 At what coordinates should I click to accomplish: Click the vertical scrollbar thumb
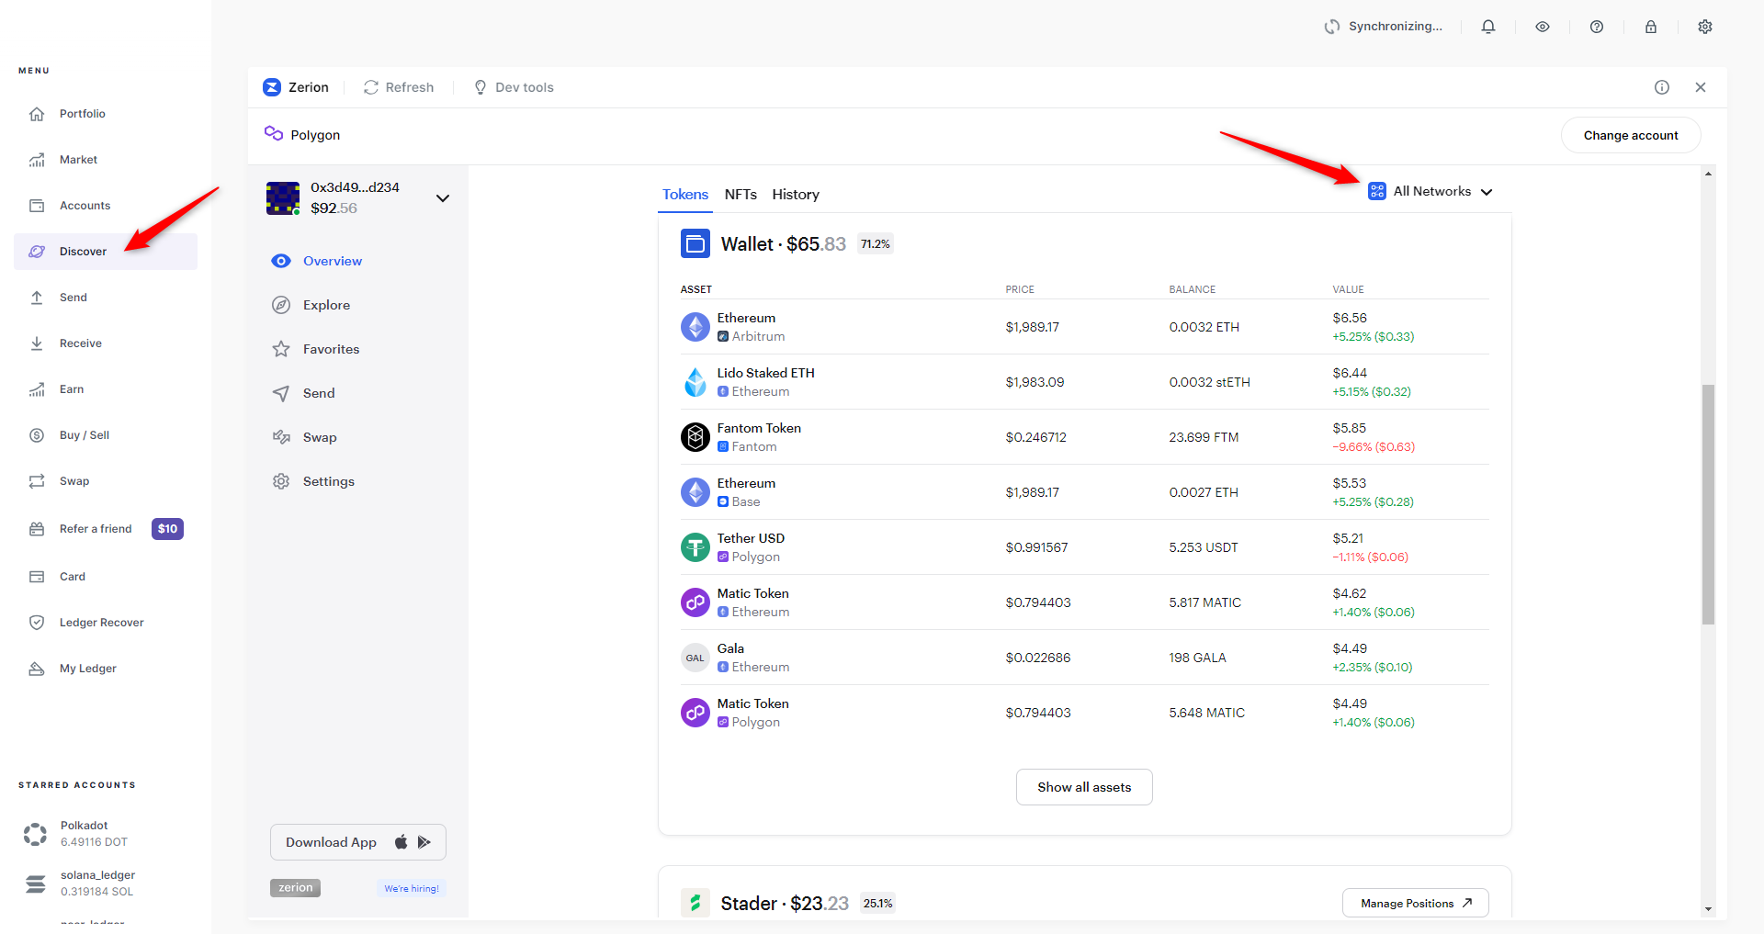(x=1708, y=503)
